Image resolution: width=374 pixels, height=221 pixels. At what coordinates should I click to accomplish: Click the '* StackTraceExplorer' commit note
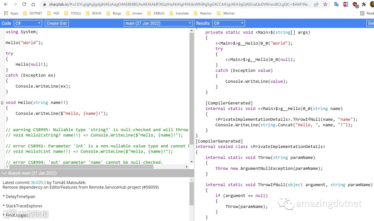click(x=23, y=206)
